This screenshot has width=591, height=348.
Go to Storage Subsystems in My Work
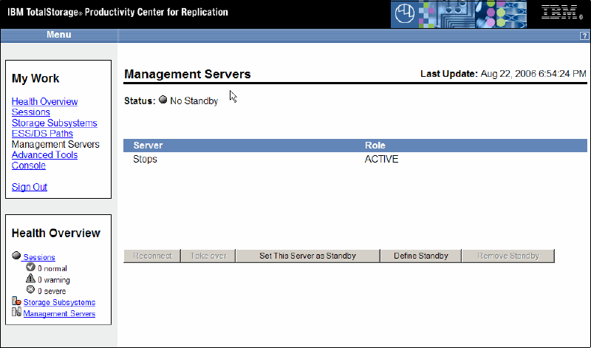coord(54,123)
